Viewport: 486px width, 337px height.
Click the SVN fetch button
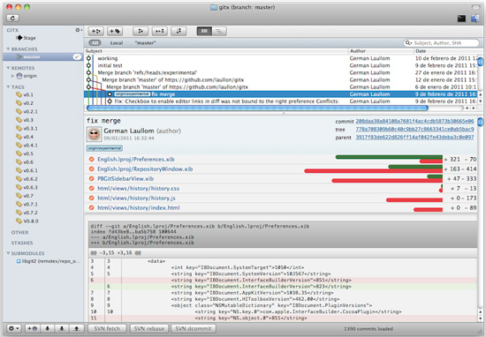coord(107,329)
